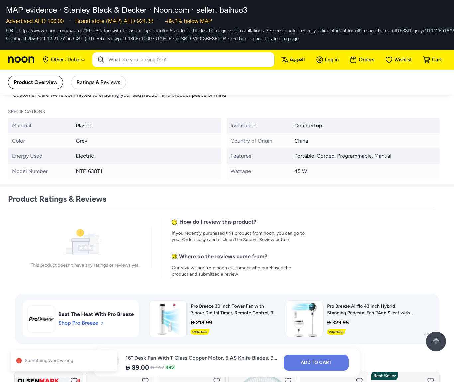This screenshot has height=382, width=454.
Task: Open the Pro Breeze 30 Inch Tower Fan title
Action: [x=234, y=309]
